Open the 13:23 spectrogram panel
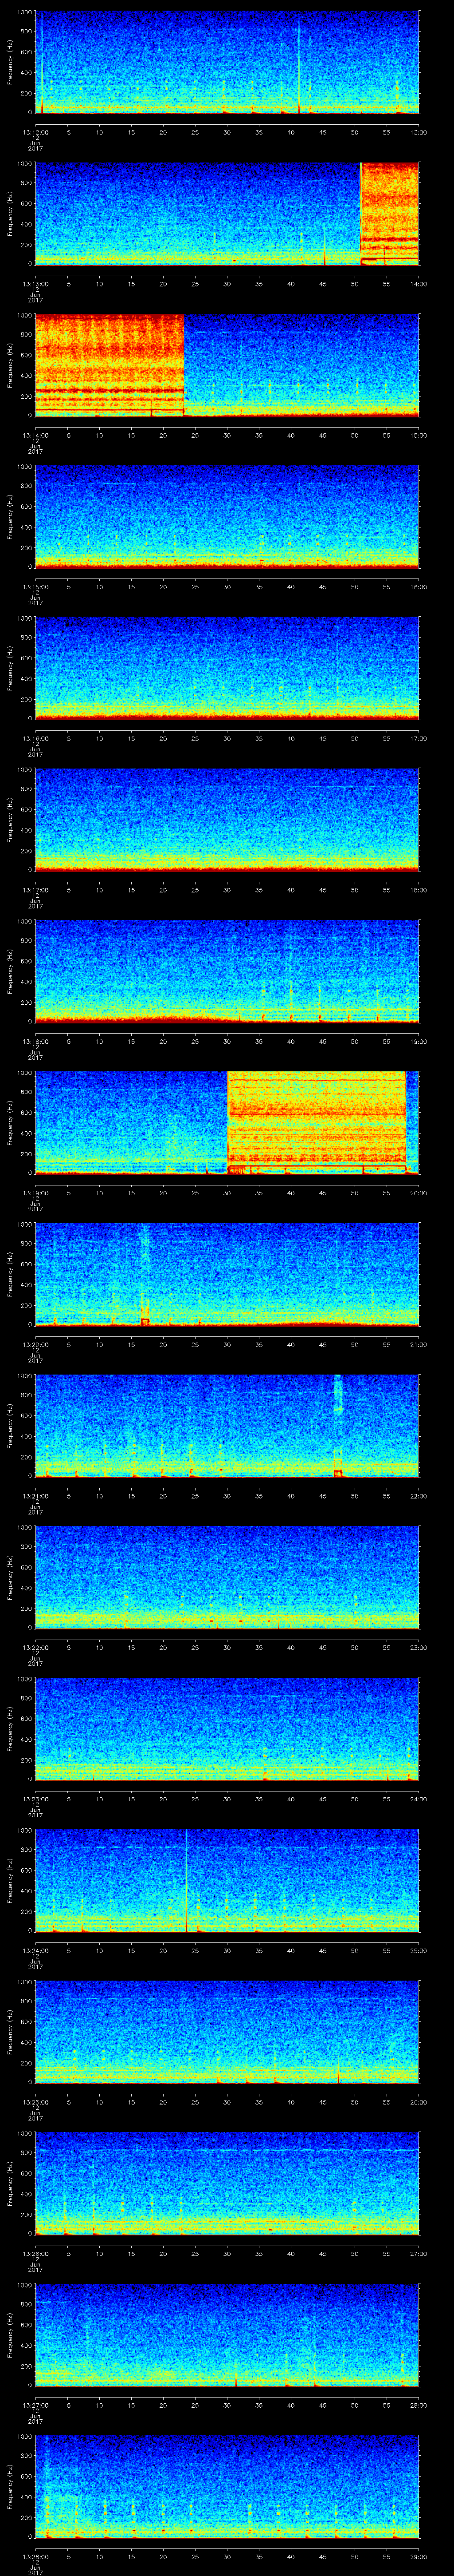The height and width of the screenshot is (2576, 454). click(227, 1727)
